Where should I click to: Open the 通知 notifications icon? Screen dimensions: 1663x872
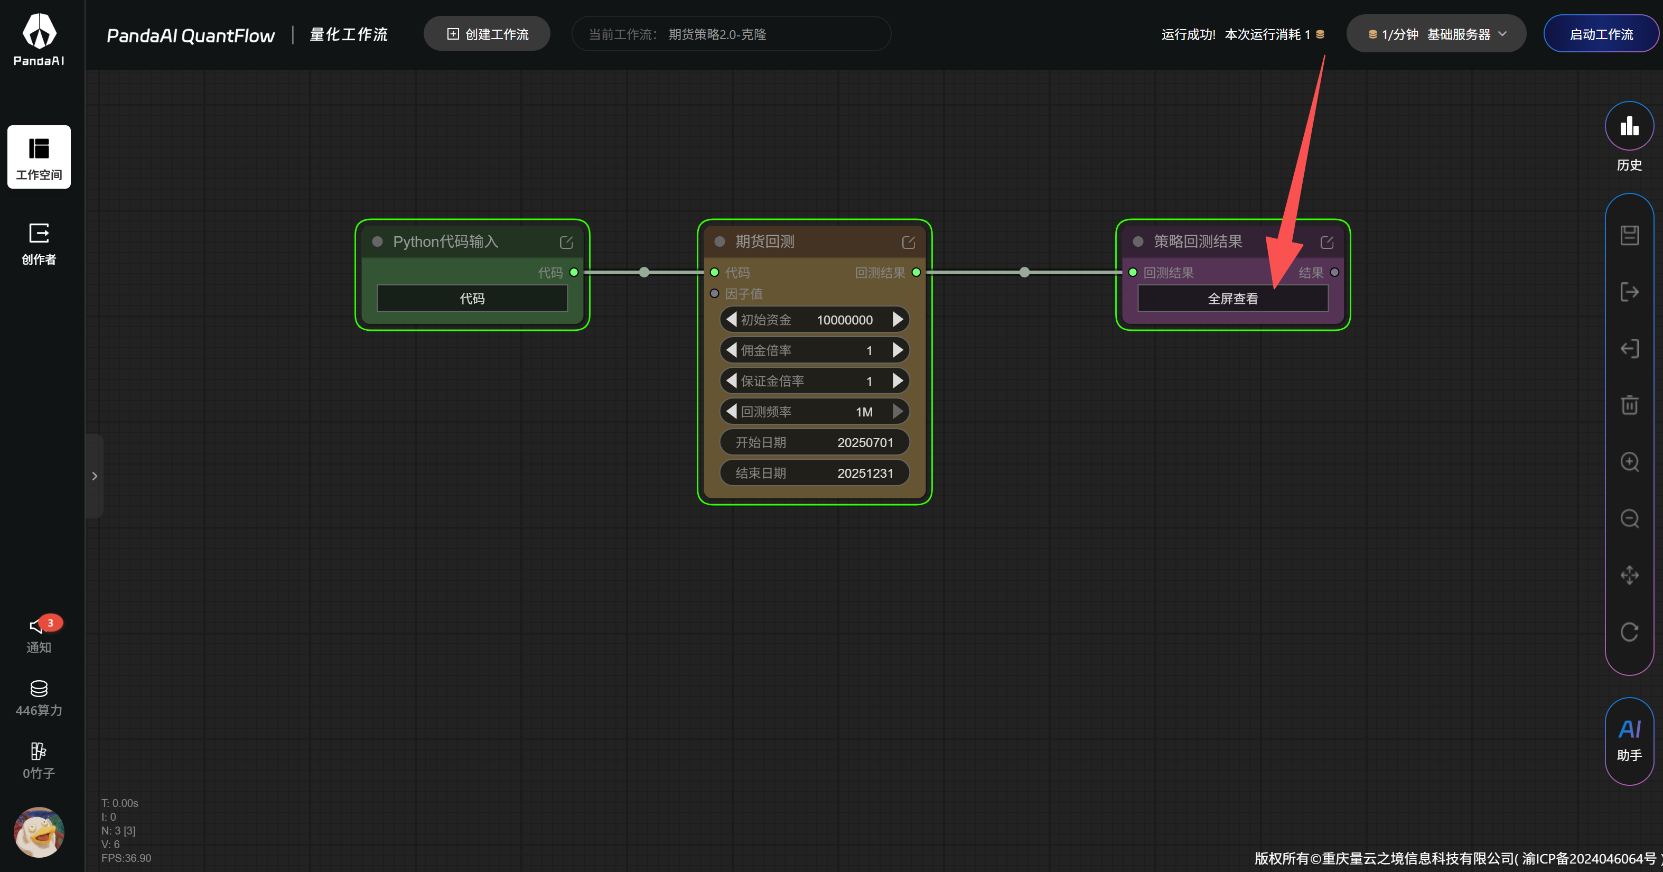click(39, 634)
